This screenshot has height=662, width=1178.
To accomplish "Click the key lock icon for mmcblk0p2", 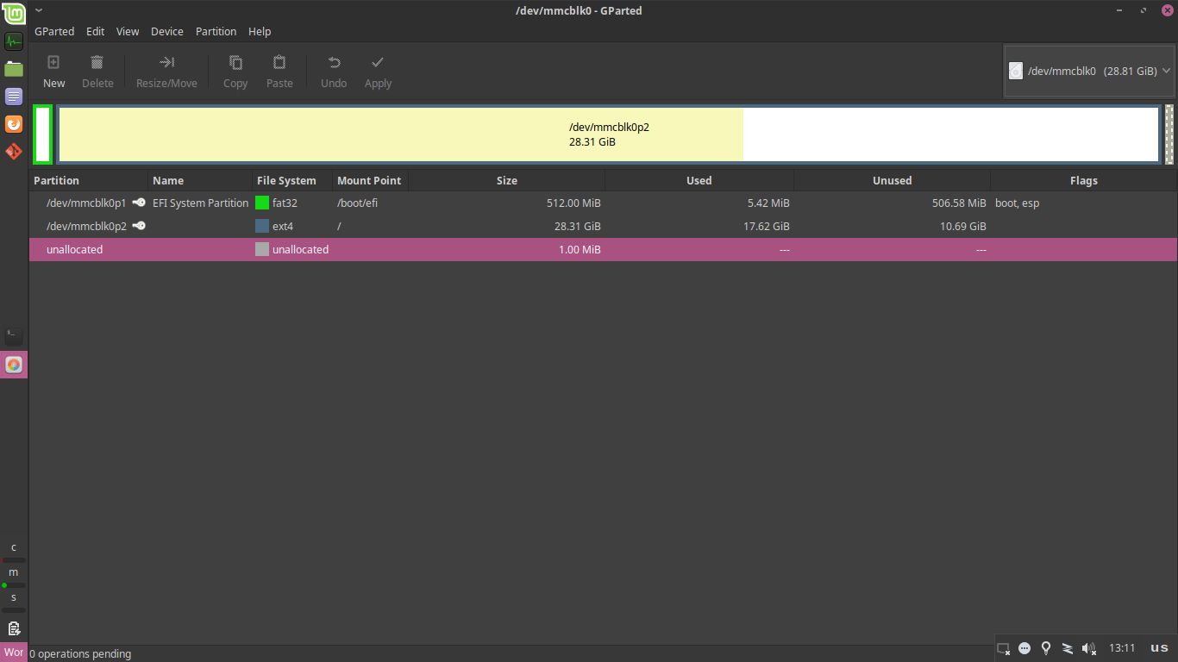I will click(x=139, y=226).
